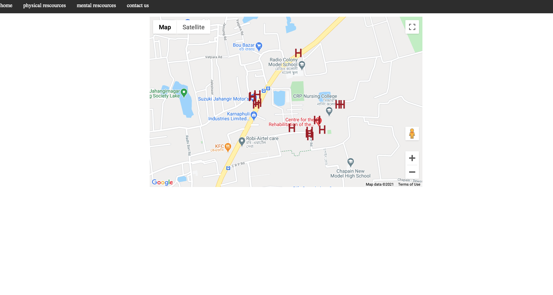
Task: Open the Terms of Use link
Action: (x=409, y=184)
